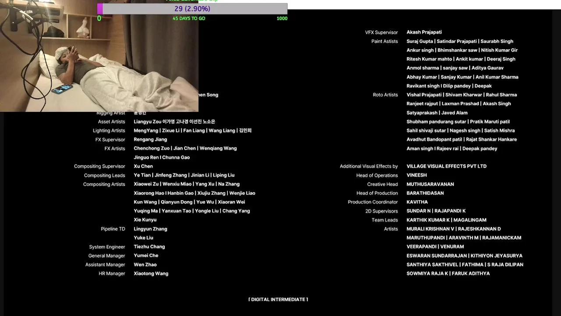Image resolution: width=561 pixels, height=316 pixels.
Task: Click the name 'MUTHUSARAVANAN'
Action: pos(430,184)
